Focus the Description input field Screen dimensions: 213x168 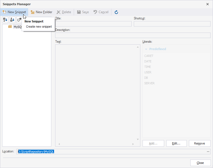(133, 35)
